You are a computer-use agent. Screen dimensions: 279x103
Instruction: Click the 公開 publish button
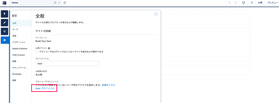(260, 3)
